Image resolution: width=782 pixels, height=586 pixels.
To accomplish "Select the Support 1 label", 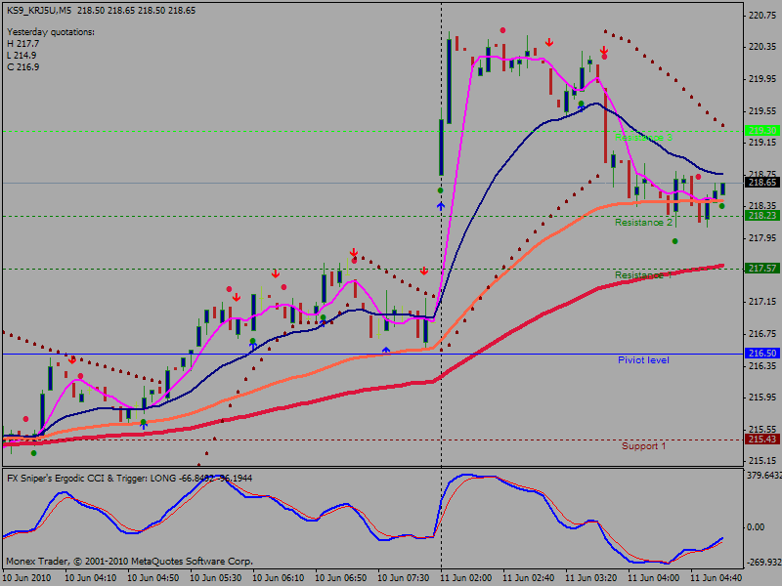I will tap(643, 446).
